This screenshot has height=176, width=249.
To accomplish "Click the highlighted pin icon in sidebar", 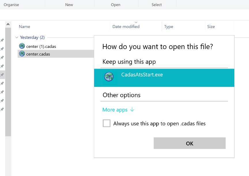I will (x=2, y=75).
